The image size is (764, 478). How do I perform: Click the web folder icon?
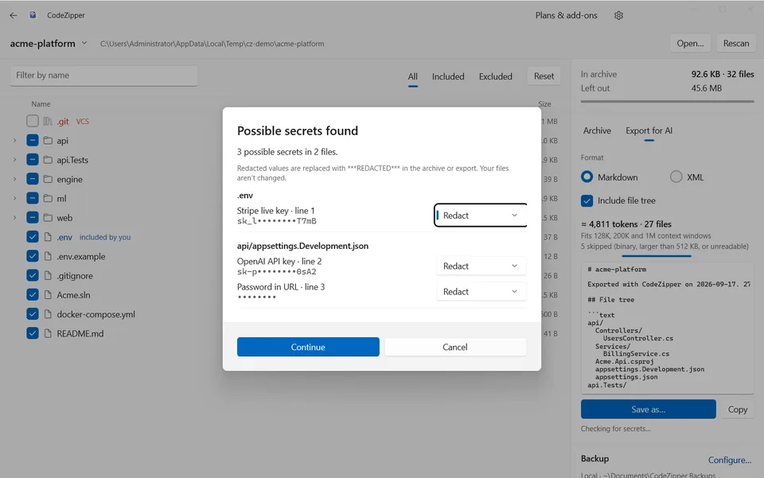coord(48,218)
